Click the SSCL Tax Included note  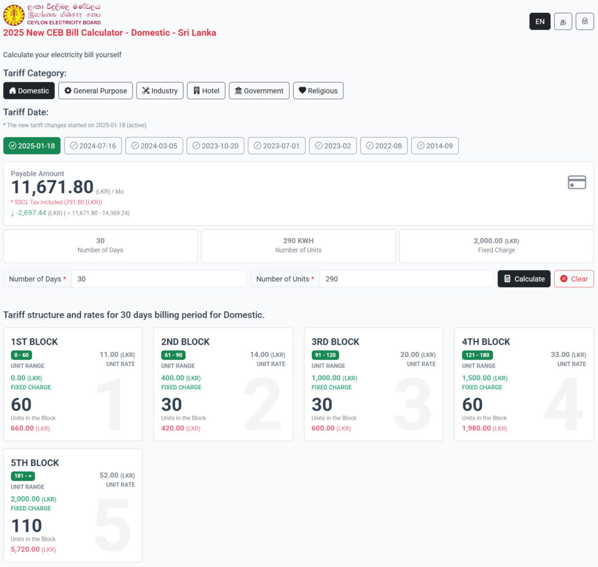pyautogui.click(x=57, y=202)
